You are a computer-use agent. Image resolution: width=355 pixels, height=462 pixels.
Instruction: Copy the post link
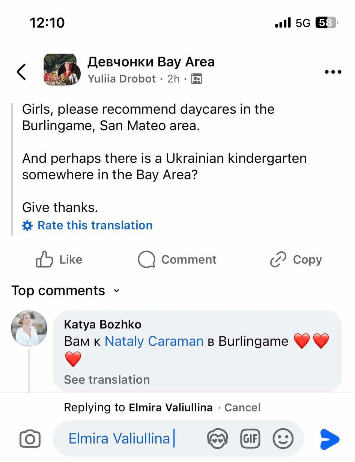296,259
